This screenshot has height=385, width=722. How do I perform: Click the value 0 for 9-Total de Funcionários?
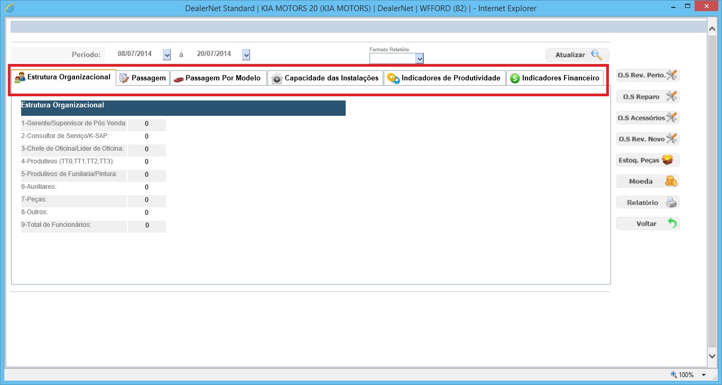point(147,225)
